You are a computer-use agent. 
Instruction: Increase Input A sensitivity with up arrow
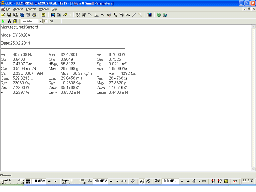pos(49,181)
